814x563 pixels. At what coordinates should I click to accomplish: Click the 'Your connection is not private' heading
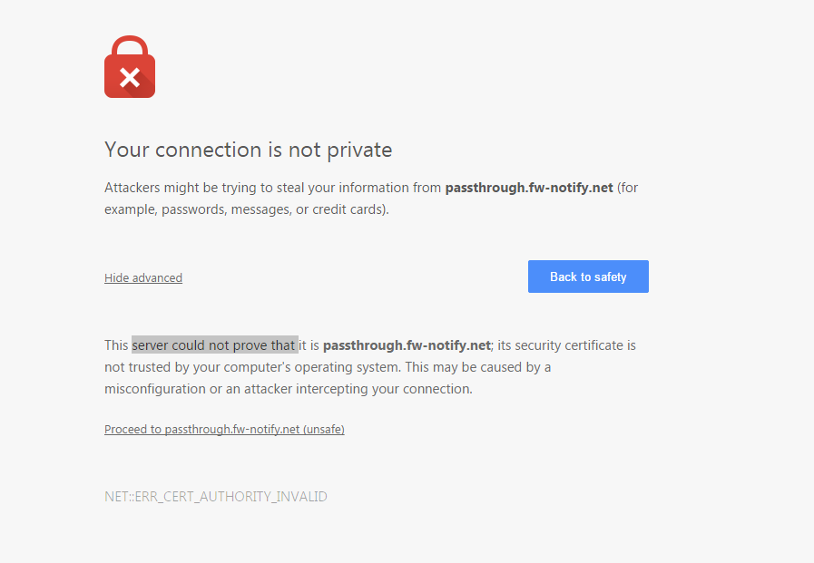pyautogui.click(x=248, y=150)
